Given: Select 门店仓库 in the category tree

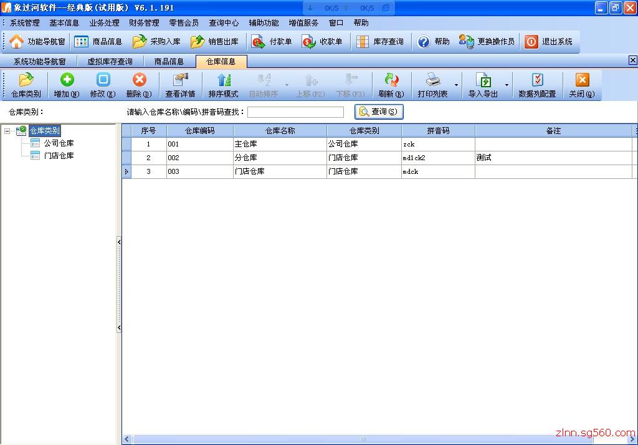Looking at the screenshot, I should (x=59, y=156).
